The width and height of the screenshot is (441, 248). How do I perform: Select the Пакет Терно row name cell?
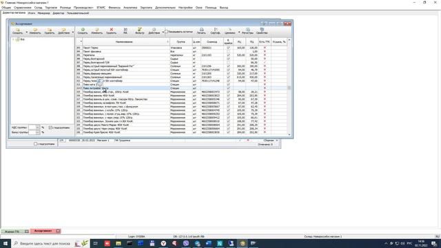coord(126,48)
